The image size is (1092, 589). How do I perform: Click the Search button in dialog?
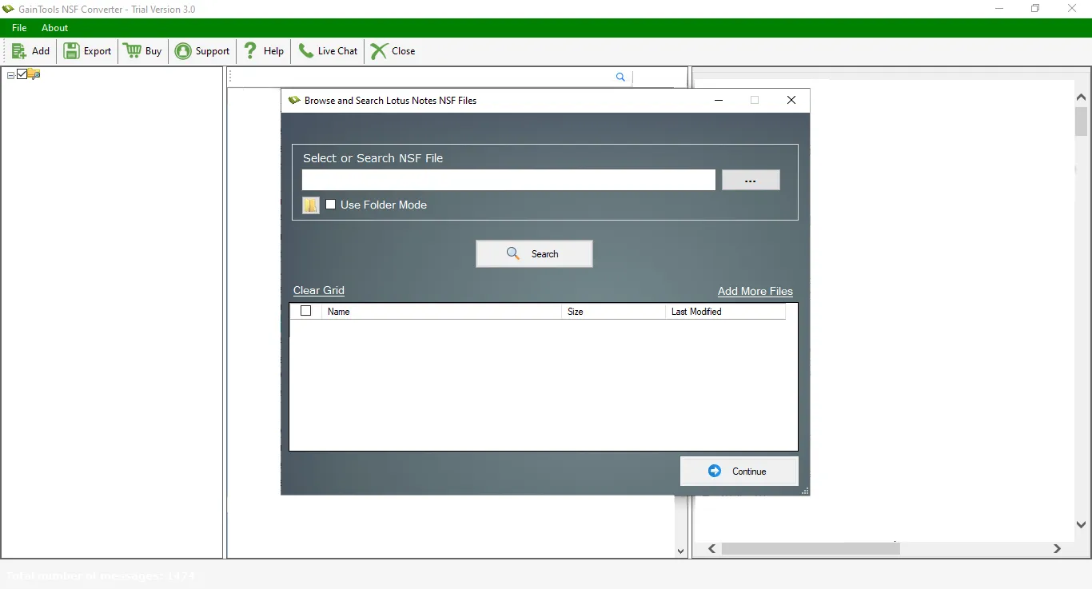pyautogui.click(x=534, y=253)
